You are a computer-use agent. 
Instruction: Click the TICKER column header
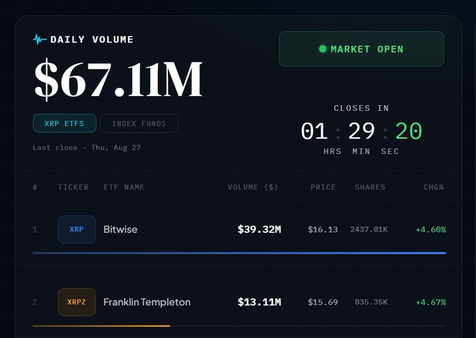[73, 187]
